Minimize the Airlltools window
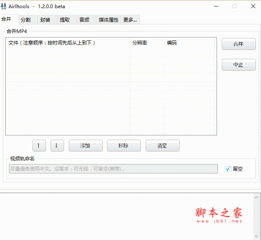This screenshot has height=240, width=261. click(x=216, y=6)
